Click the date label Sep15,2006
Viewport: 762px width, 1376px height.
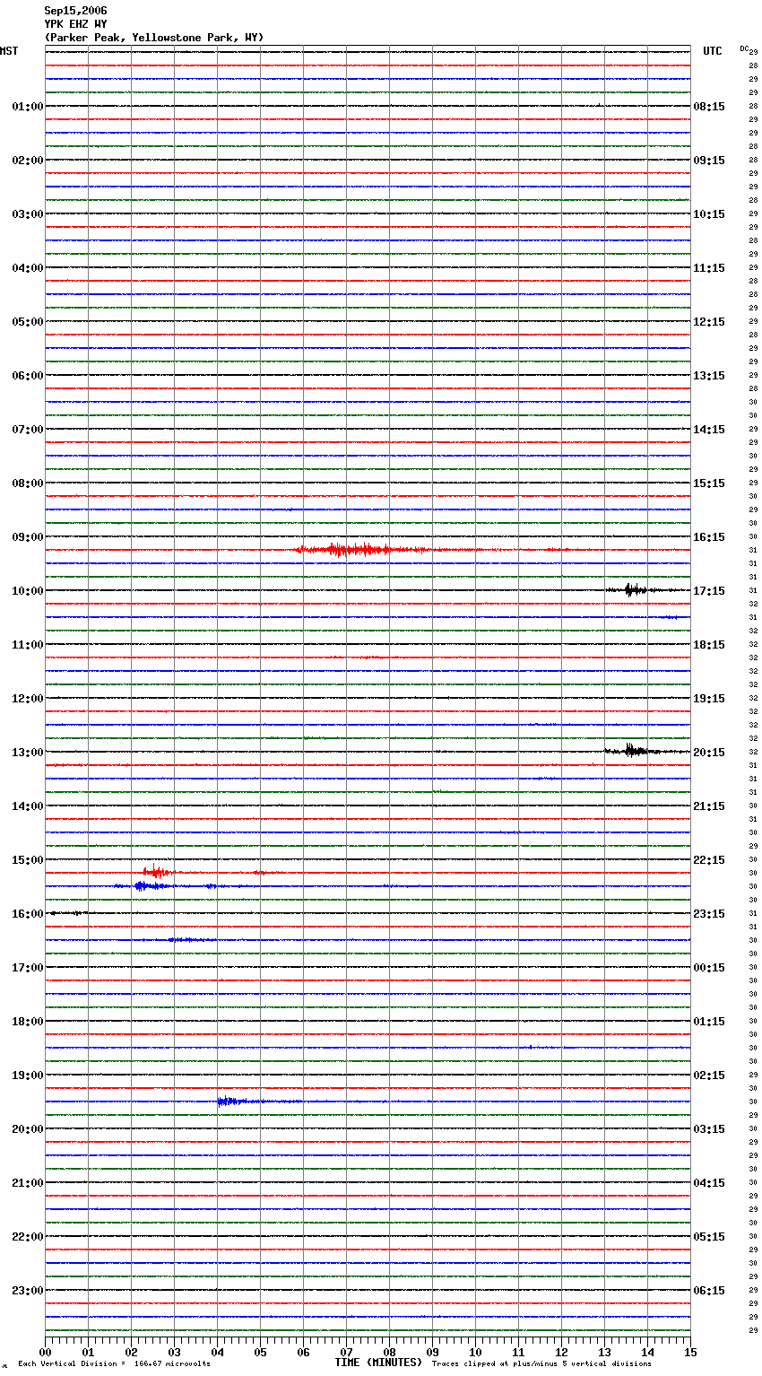[75, 11]
